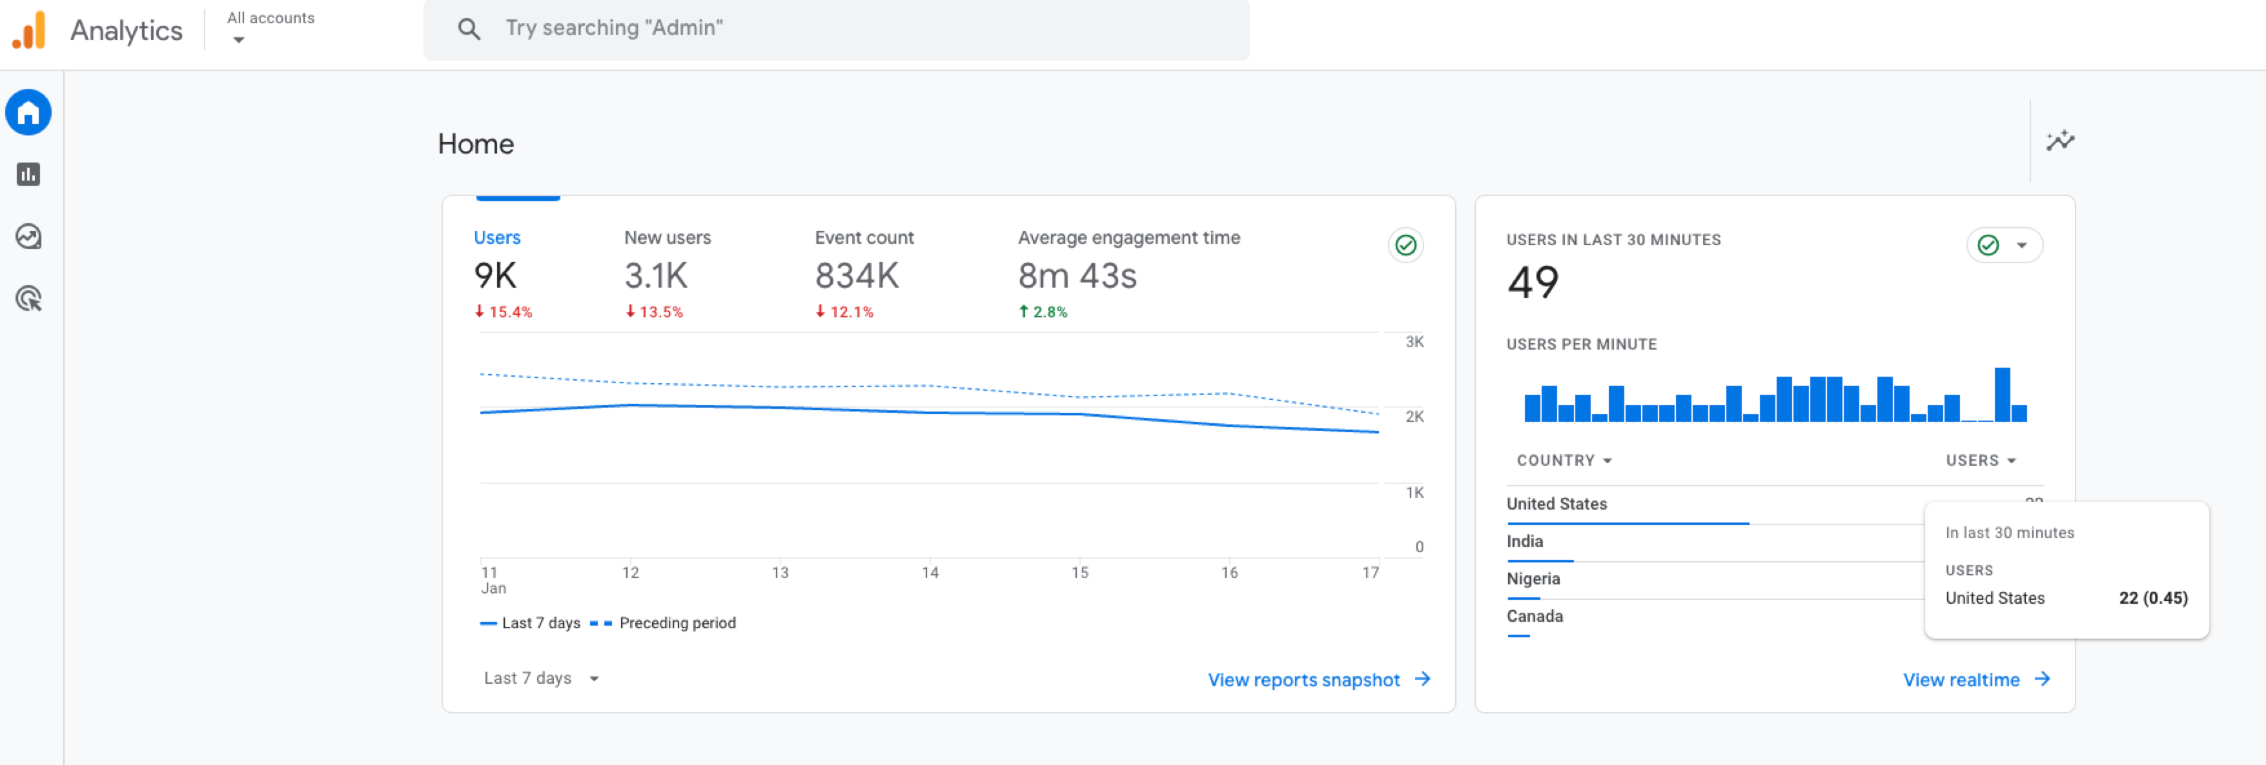Select the New users metric tab
Screen dimensions: 2266x765
(x=667, y=274)
